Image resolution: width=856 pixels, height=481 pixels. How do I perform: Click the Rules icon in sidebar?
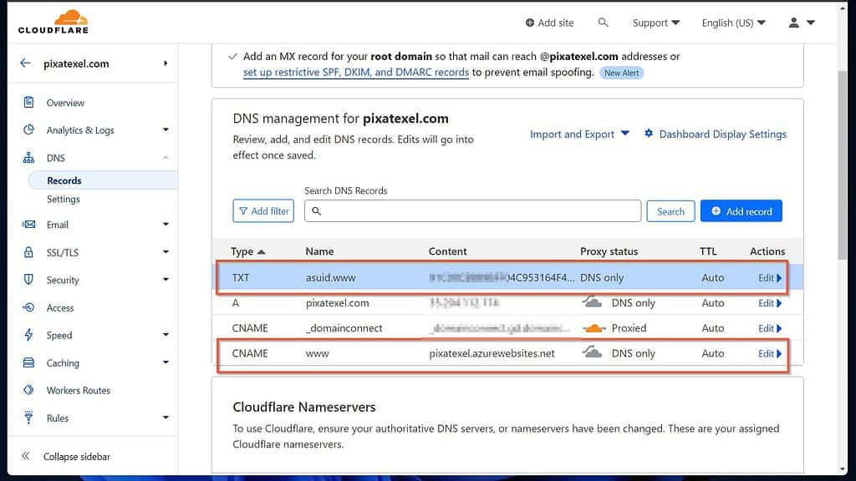pos(29,418)
